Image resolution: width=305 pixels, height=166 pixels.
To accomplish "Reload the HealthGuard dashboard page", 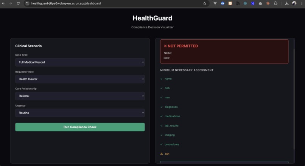I will pyautogui.click(x=18, y=3).
